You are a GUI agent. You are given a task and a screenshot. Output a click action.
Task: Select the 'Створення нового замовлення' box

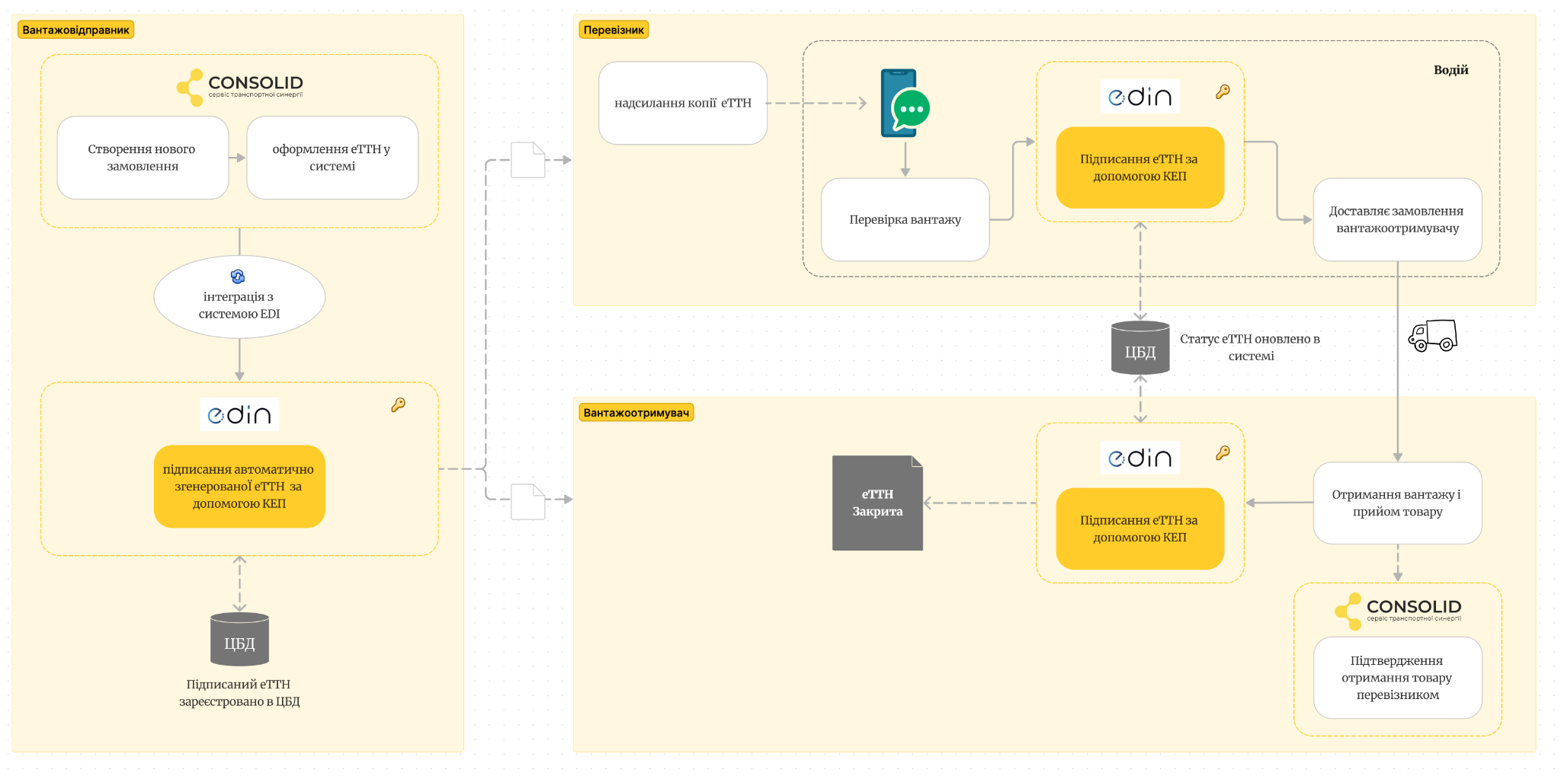[143, 158]
